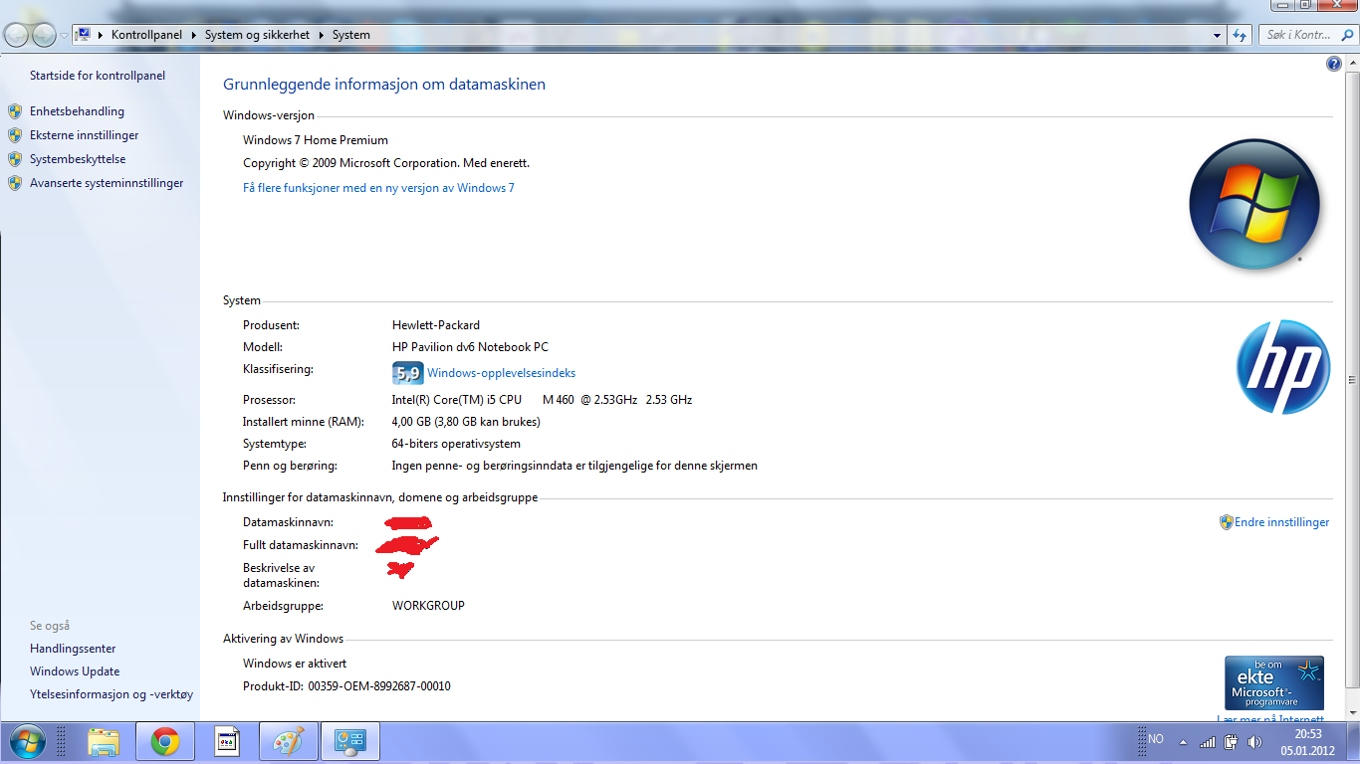Viewport: 1360px width, 764px height.
Task: Open the recent pages dropdown arrow
Action: click(64, 35)
